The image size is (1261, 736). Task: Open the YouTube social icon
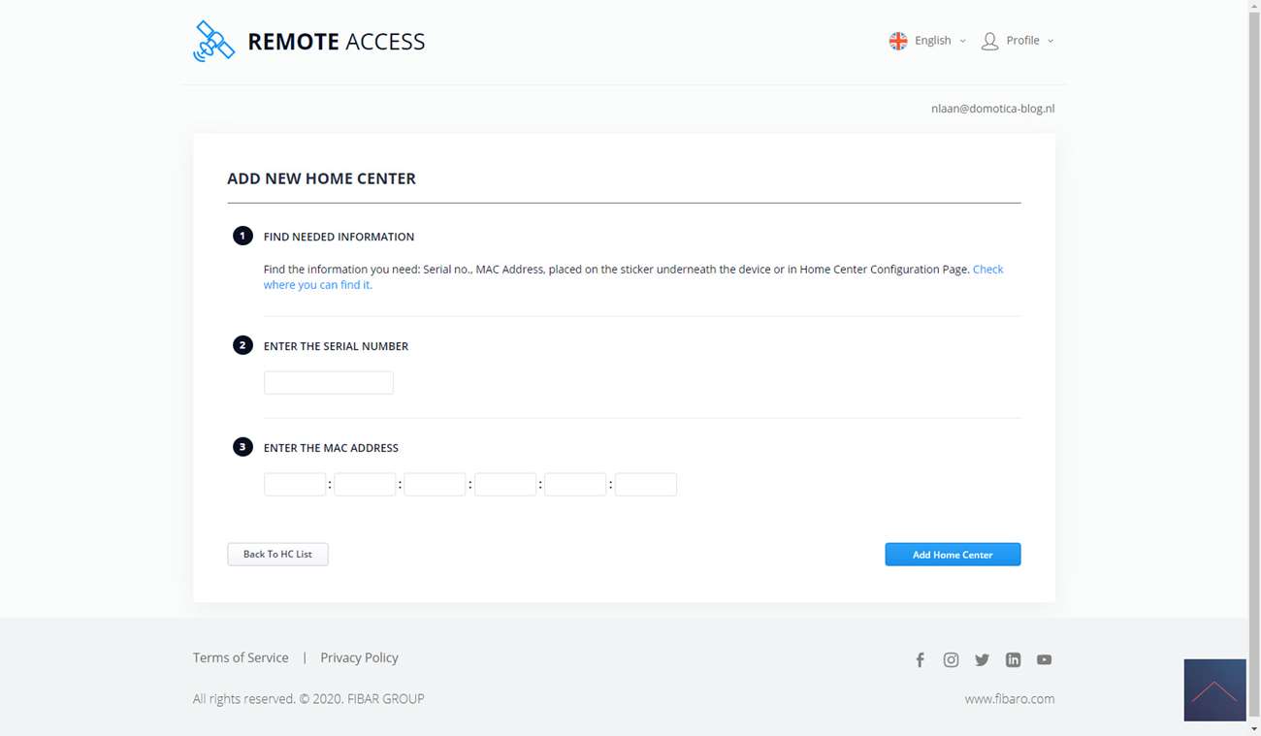(1044, 660)
